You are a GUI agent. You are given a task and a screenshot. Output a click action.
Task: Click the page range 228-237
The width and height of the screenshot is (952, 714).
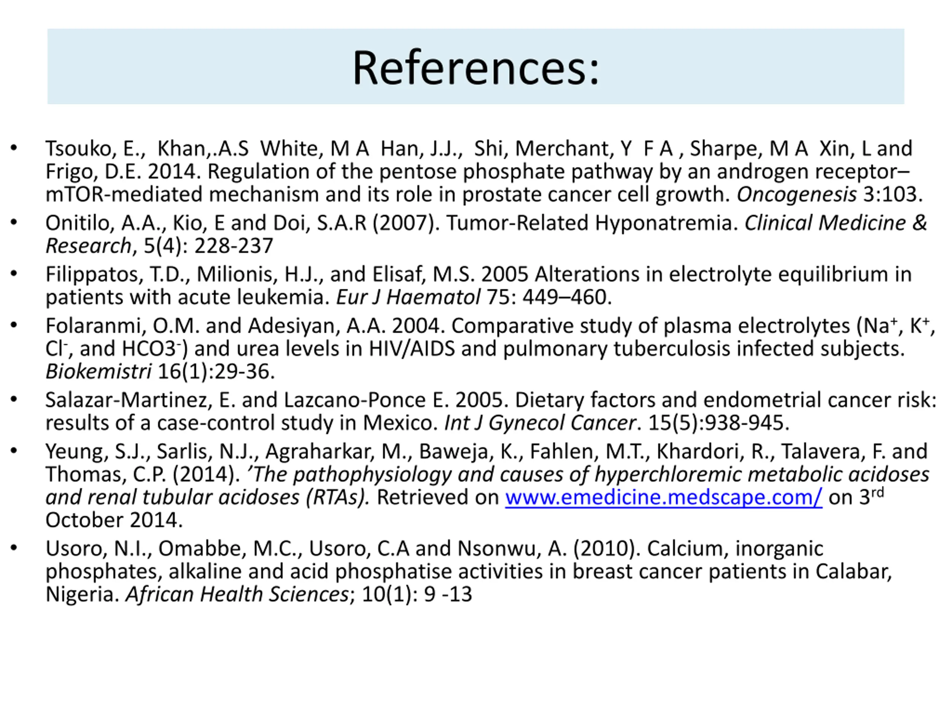click(234, 246)
